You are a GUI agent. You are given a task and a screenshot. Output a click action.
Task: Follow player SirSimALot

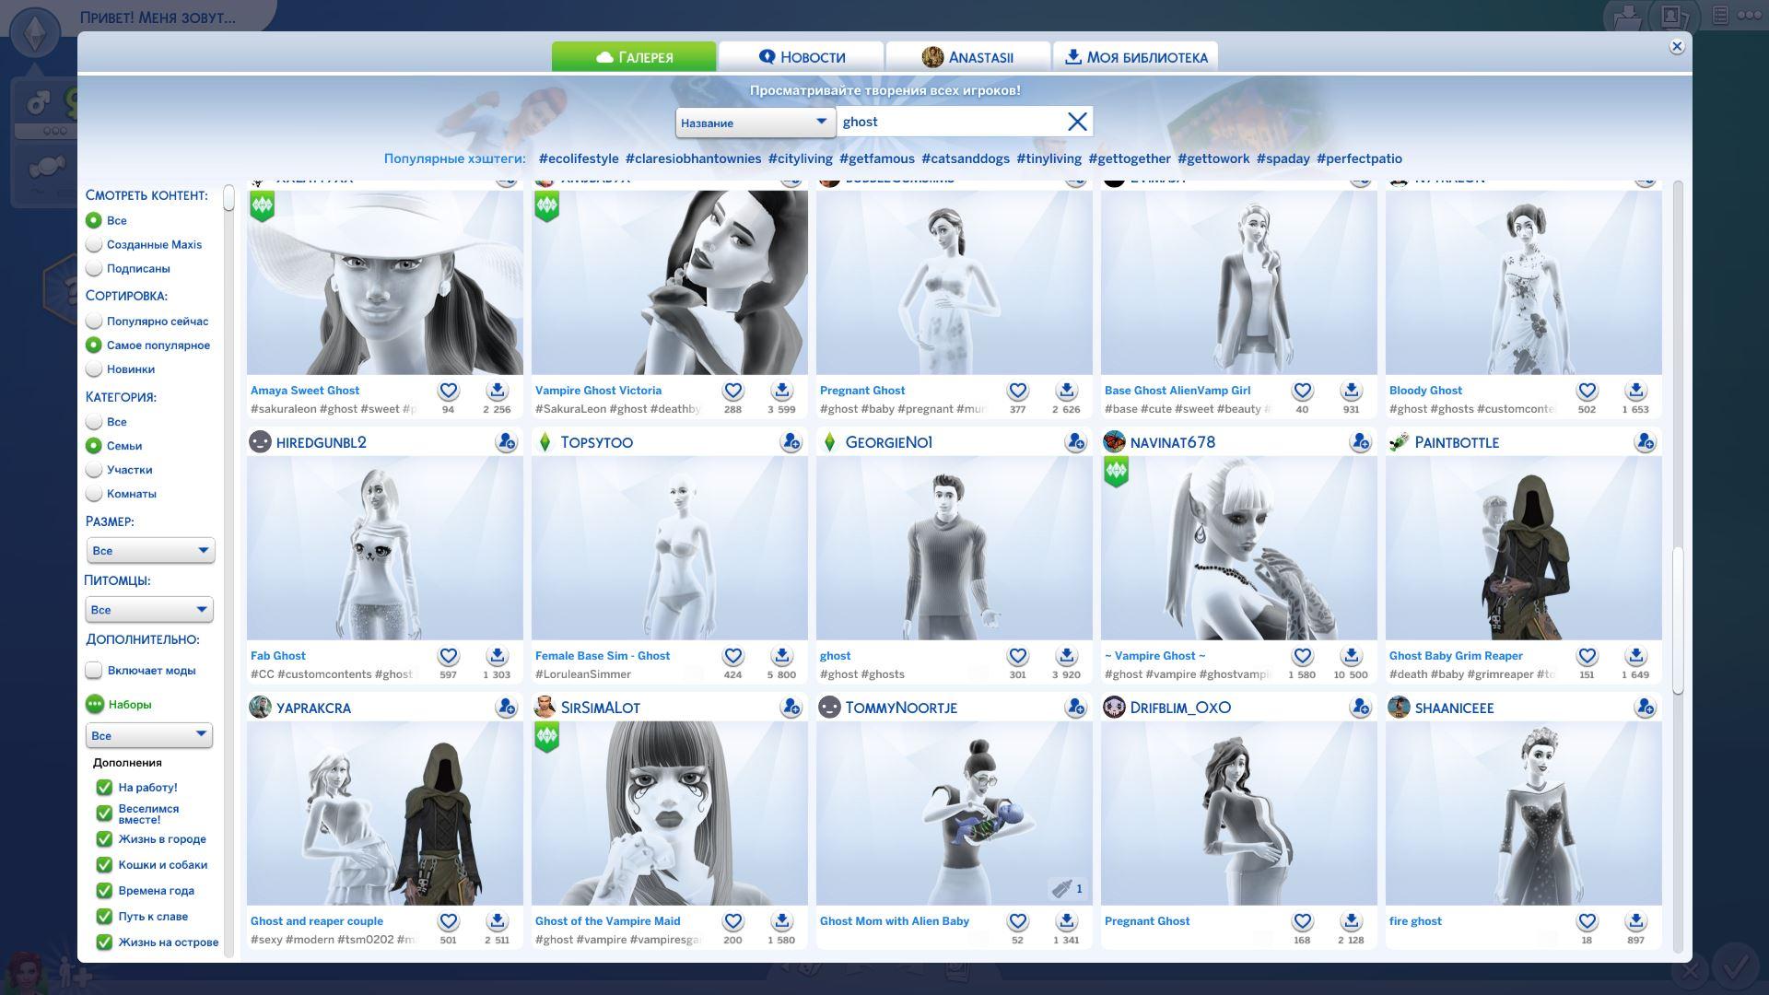[x=791, y=708]
